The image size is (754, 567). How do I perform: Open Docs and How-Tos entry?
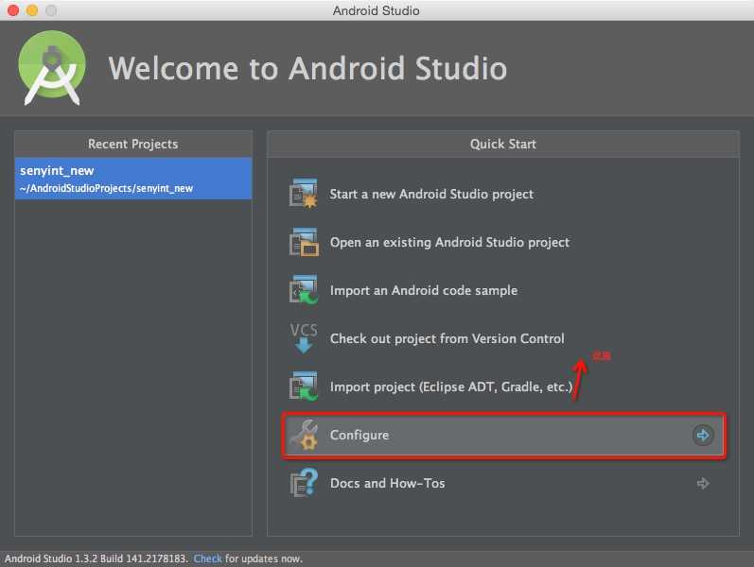[x=503, y=484]
